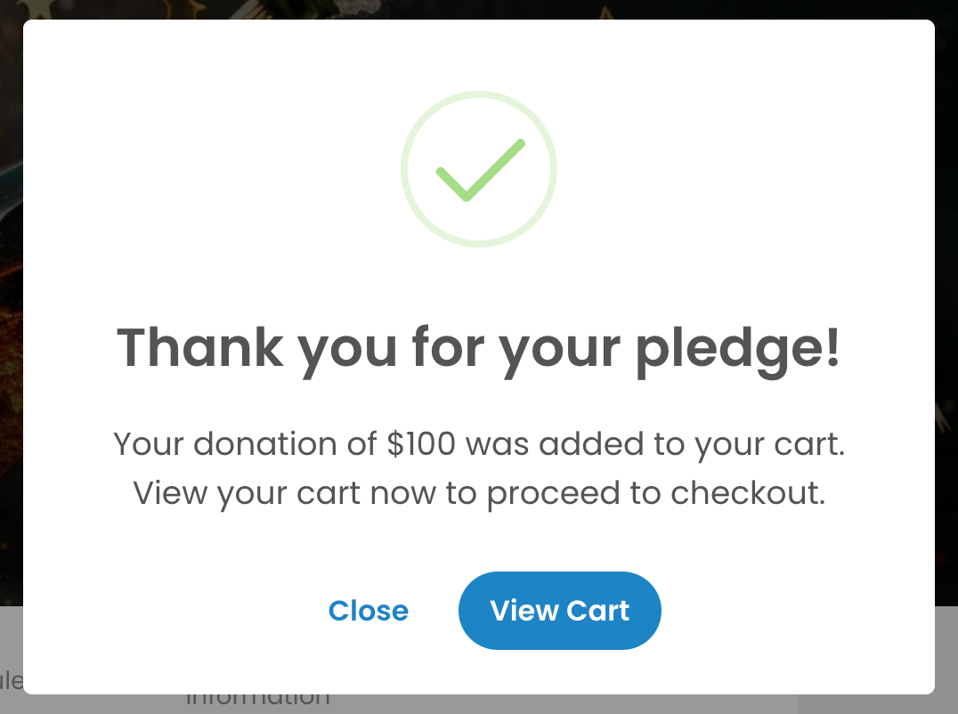Viewport: 958px width, 714px height.
Task: Click the $100 donation amount text
Action: 421,443
